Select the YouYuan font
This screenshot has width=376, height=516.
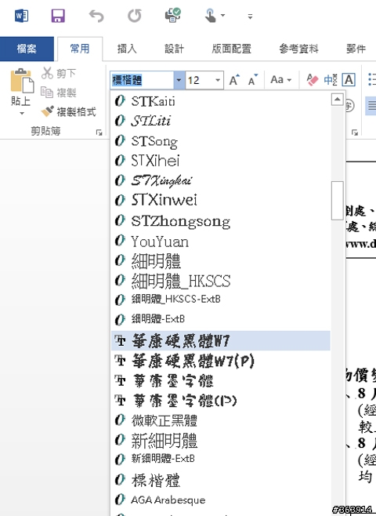point(221,242)
